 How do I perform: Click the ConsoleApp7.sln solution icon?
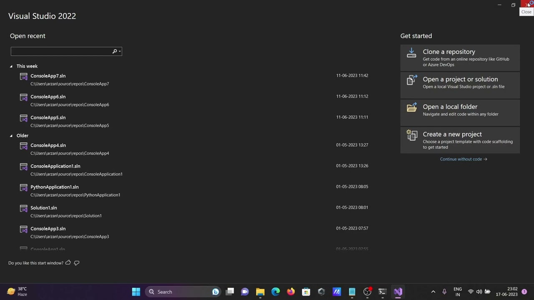pos(23,77)
